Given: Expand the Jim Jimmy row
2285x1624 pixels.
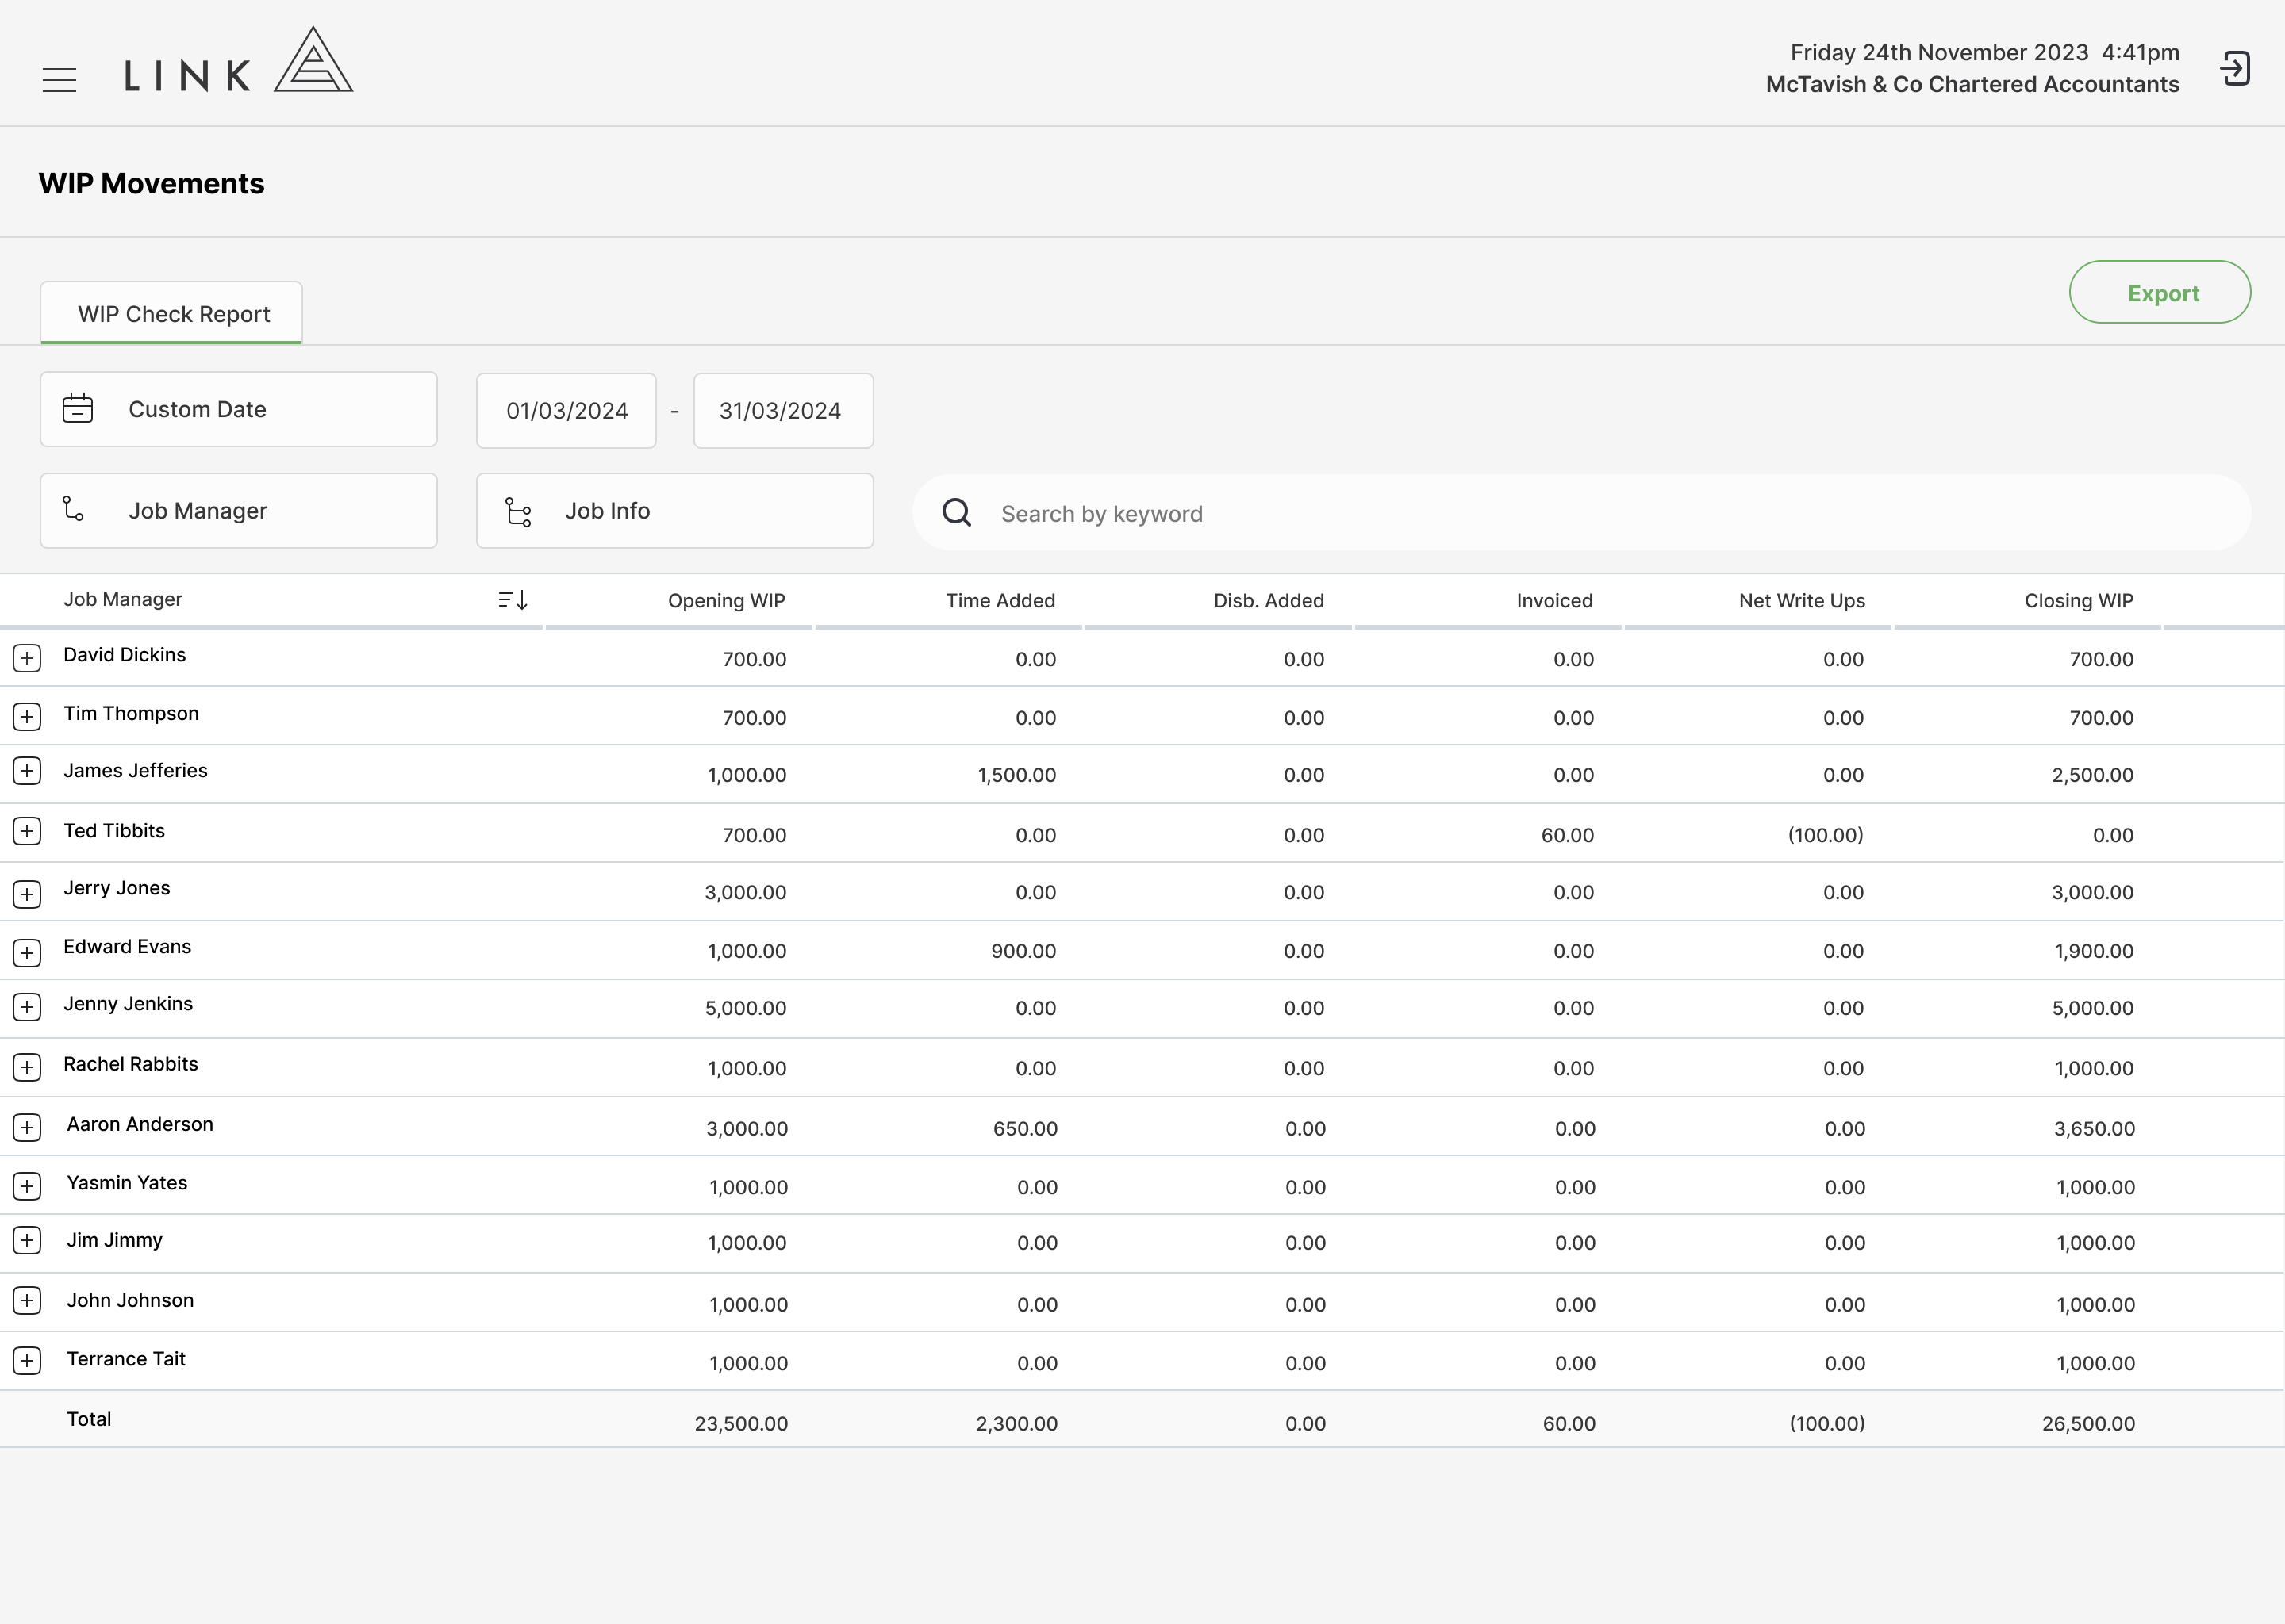Looking at the screenshot, I should pyautogui.click(x=27, y=1240).
